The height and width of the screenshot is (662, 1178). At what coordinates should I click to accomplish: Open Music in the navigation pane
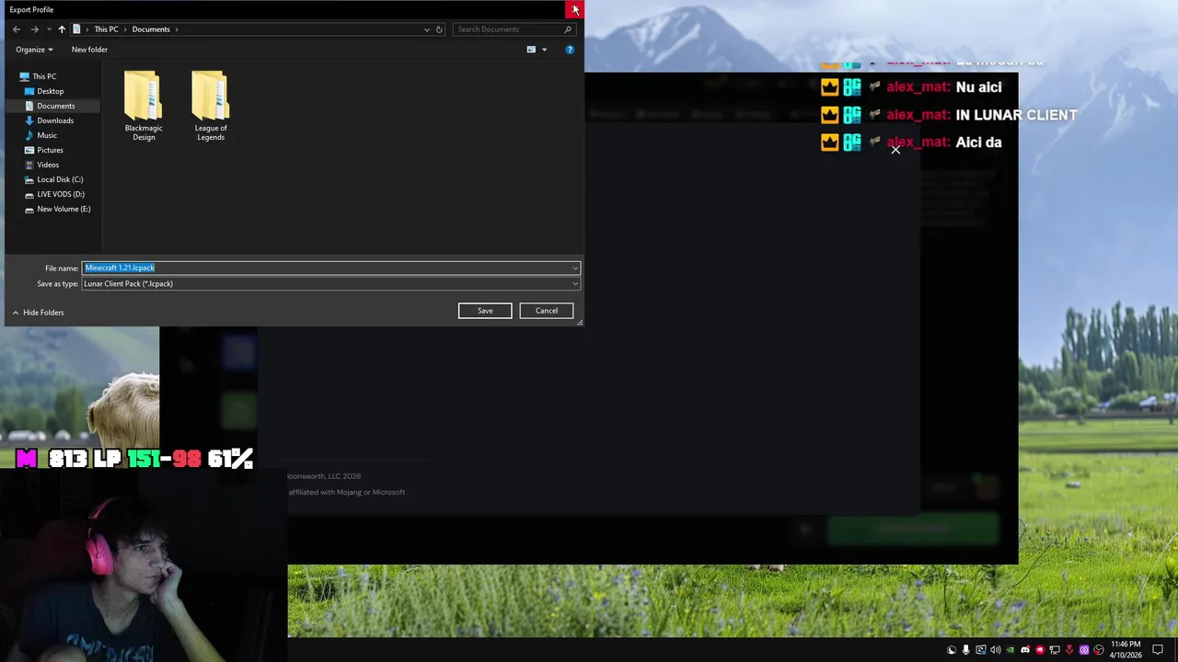pos(46,135)
